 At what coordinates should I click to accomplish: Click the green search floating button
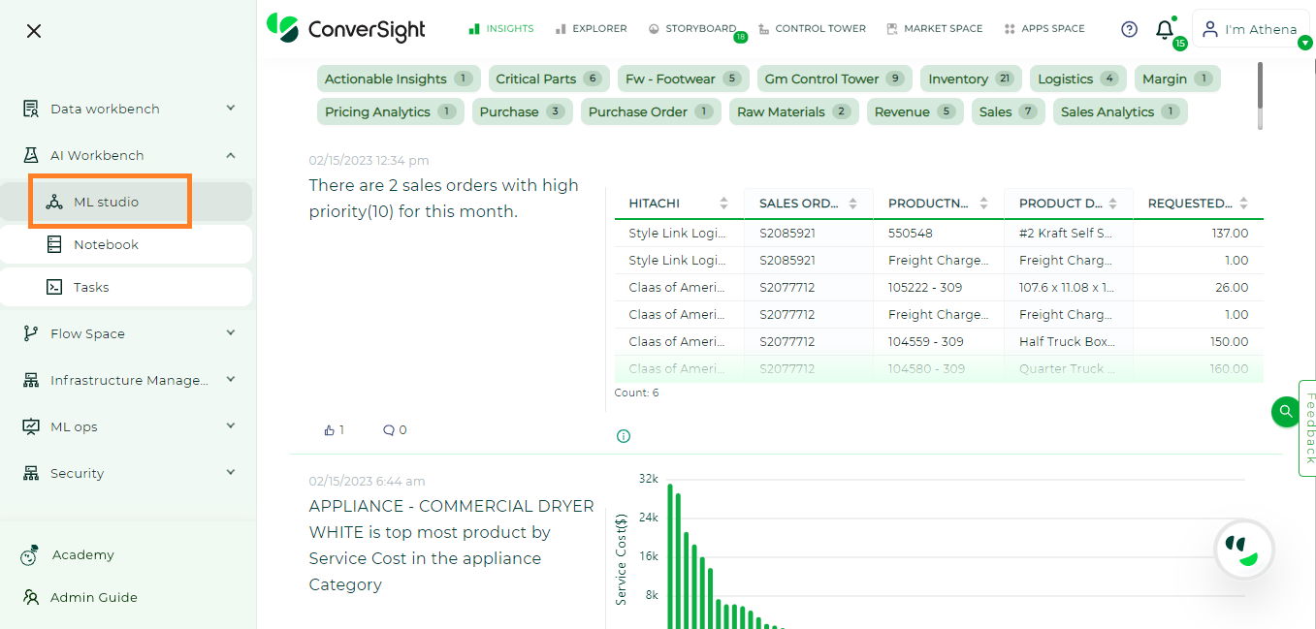coord(1286,411)
